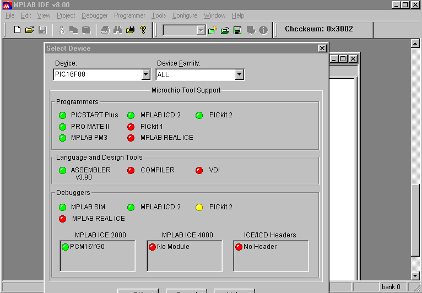Image resolution: width=422 pixels, height=293 pixels.
Task: Open the Project menu
Action: click(x=66, y=15)
